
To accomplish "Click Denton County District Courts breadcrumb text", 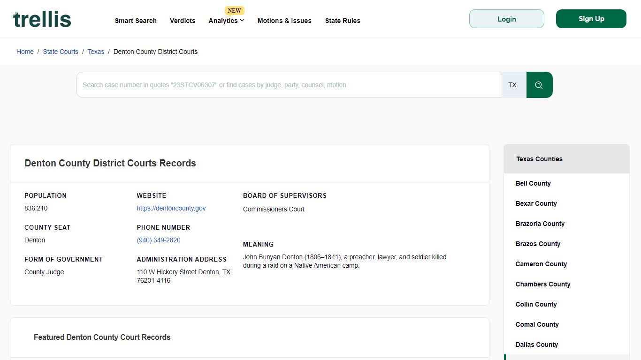I will (155, 52).
